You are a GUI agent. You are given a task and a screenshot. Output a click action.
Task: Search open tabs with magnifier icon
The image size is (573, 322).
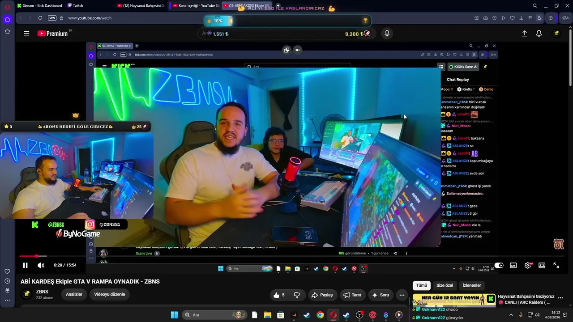(x=535, y=6)
